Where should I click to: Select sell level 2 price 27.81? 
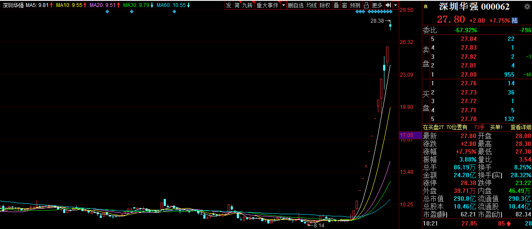tap(469, 65)
